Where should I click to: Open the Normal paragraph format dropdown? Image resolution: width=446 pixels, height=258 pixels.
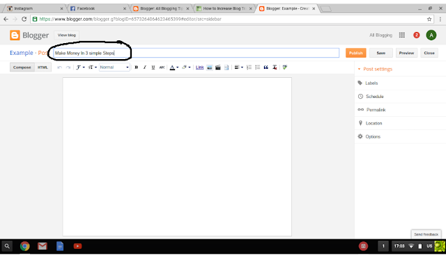pyautogui.click(x=114, y=67)
